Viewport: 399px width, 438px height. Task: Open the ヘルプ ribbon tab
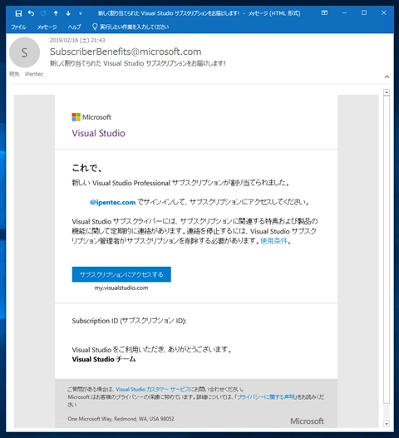pyautogui.click(x=74, y=27)
